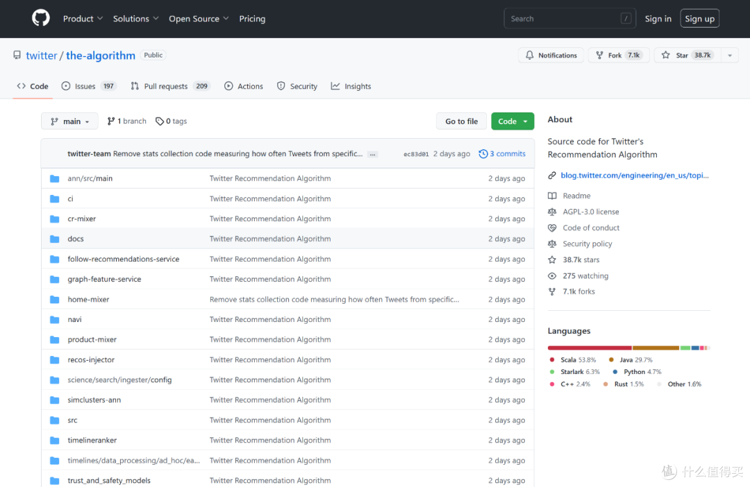This screenshot has width=750, height=487.
Task: Click the star icon beside 38.7k stars
Action: click(552, 259)
